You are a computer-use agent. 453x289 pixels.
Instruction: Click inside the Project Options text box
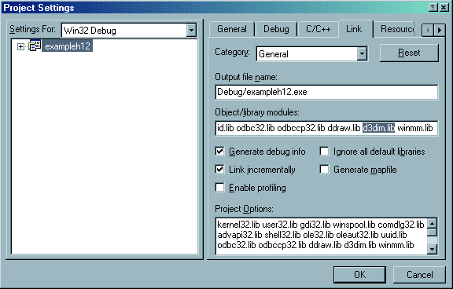321,236
